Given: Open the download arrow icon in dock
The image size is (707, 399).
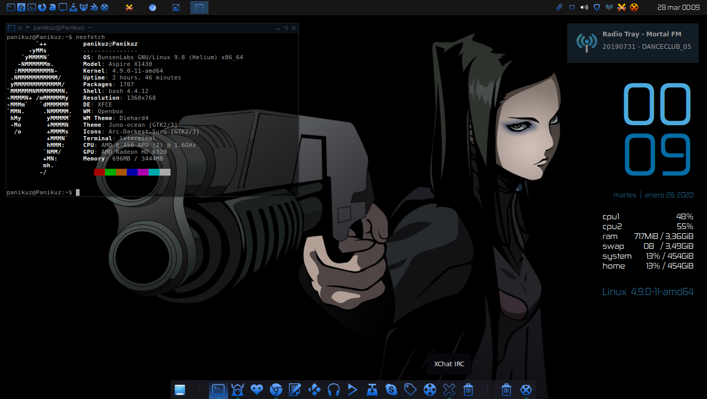Looking at the screenshot, I should pyautogui.click(x=372, y=389).
